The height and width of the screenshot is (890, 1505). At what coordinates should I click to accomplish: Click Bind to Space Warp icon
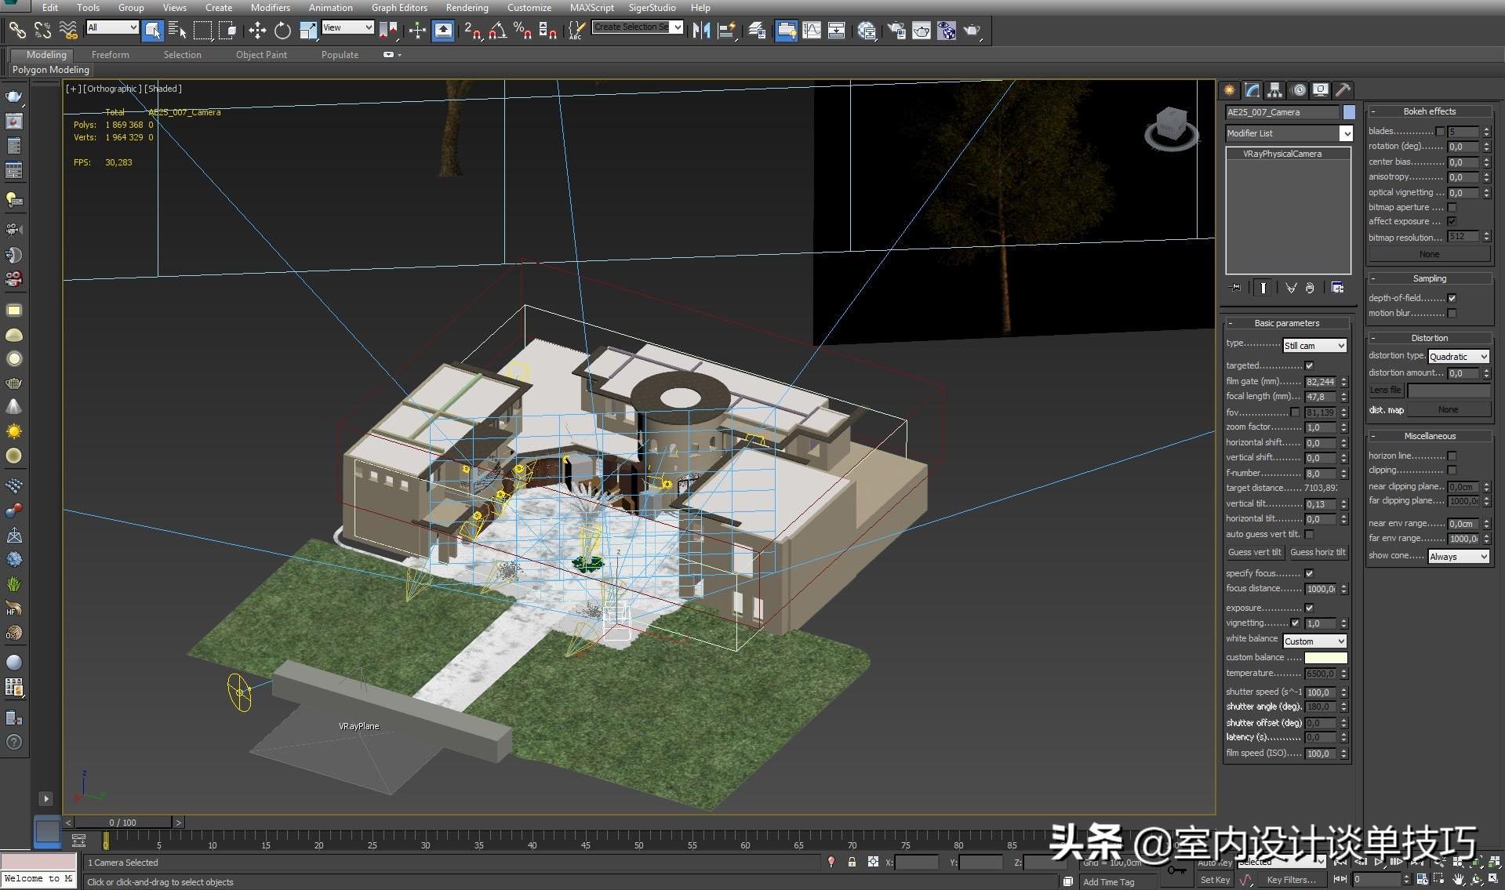coord(68,31)
